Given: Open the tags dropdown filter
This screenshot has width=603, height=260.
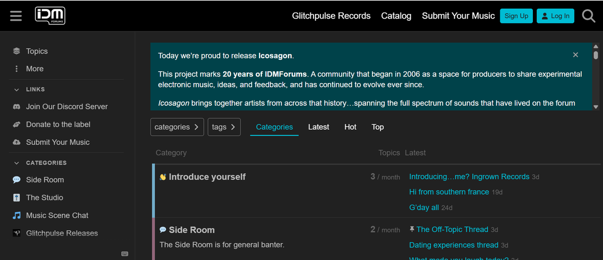Looking at the screenshot, I should 224,127.
